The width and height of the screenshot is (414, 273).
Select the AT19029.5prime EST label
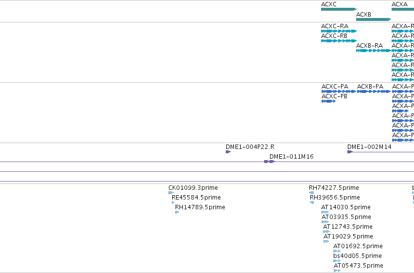[348, 237]
